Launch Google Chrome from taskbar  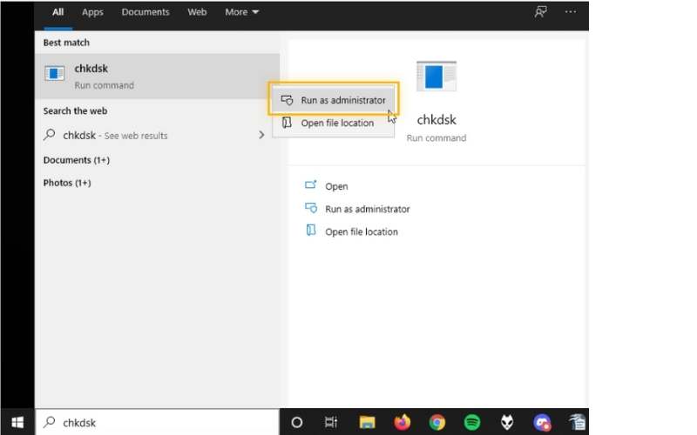pyautogui.click(x=437, y=422)
